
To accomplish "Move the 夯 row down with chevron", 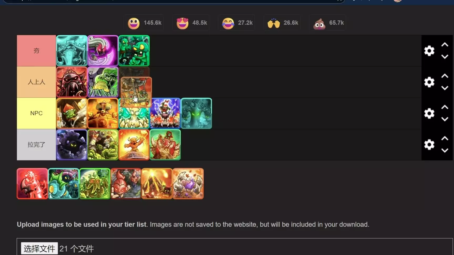I will (x=445, y=57).
